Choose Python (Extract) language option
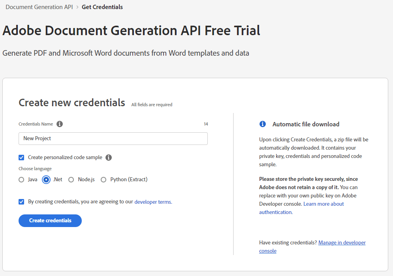 coord(103,180)
